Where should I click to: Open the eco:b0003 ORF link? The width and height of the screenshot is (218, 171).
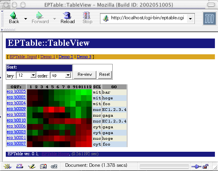16,132
